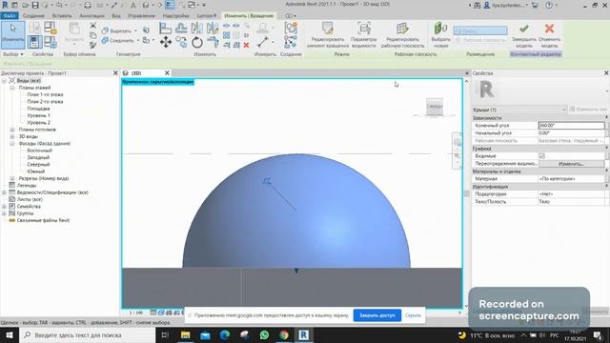Open the Файл tab
Screen dimensions: 610x343
[x=9, y=16]
